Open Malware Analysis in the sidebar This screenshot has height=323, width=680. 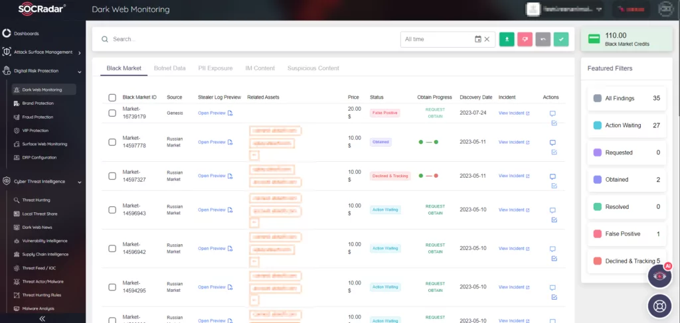38,308
